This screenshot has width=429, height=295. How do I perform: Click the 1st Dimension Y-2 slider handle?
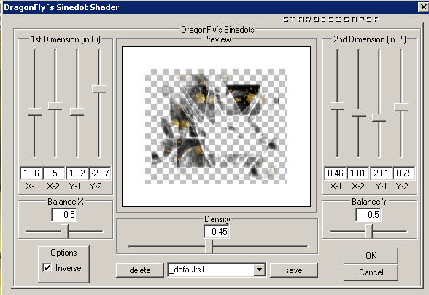click(98, 89)
